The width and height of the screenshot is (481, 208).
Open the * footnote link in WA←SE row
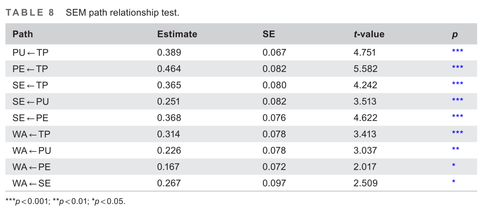click(x=454, y=182)
